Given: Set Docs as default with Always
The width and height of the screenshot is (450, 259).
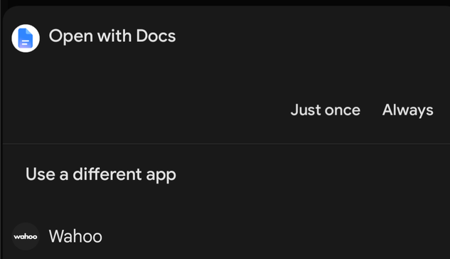Looking at the screenshot, I should [407, 110].
